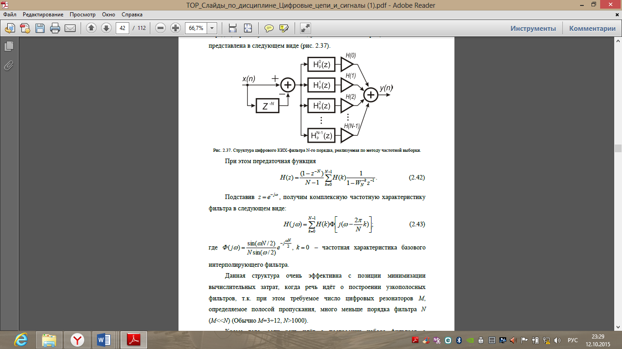Click the zoom percentage field 66,7%
The height and width of the screenshot is (349, 622).
(196, 28)
